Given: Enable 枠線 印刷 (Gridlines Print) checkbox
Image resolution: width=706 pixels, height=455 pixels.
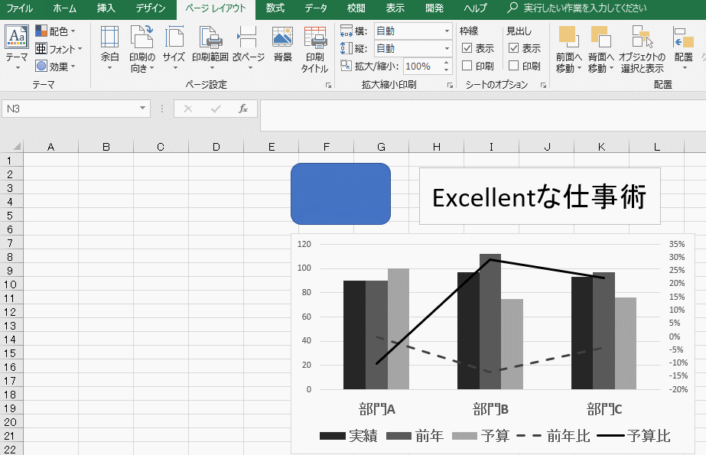Looking at the screenshot, I should coord(467,66).
